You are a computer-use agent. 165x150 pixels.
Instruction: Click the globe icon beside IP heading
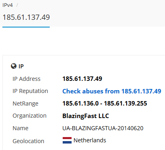click(x=14, y=66)
